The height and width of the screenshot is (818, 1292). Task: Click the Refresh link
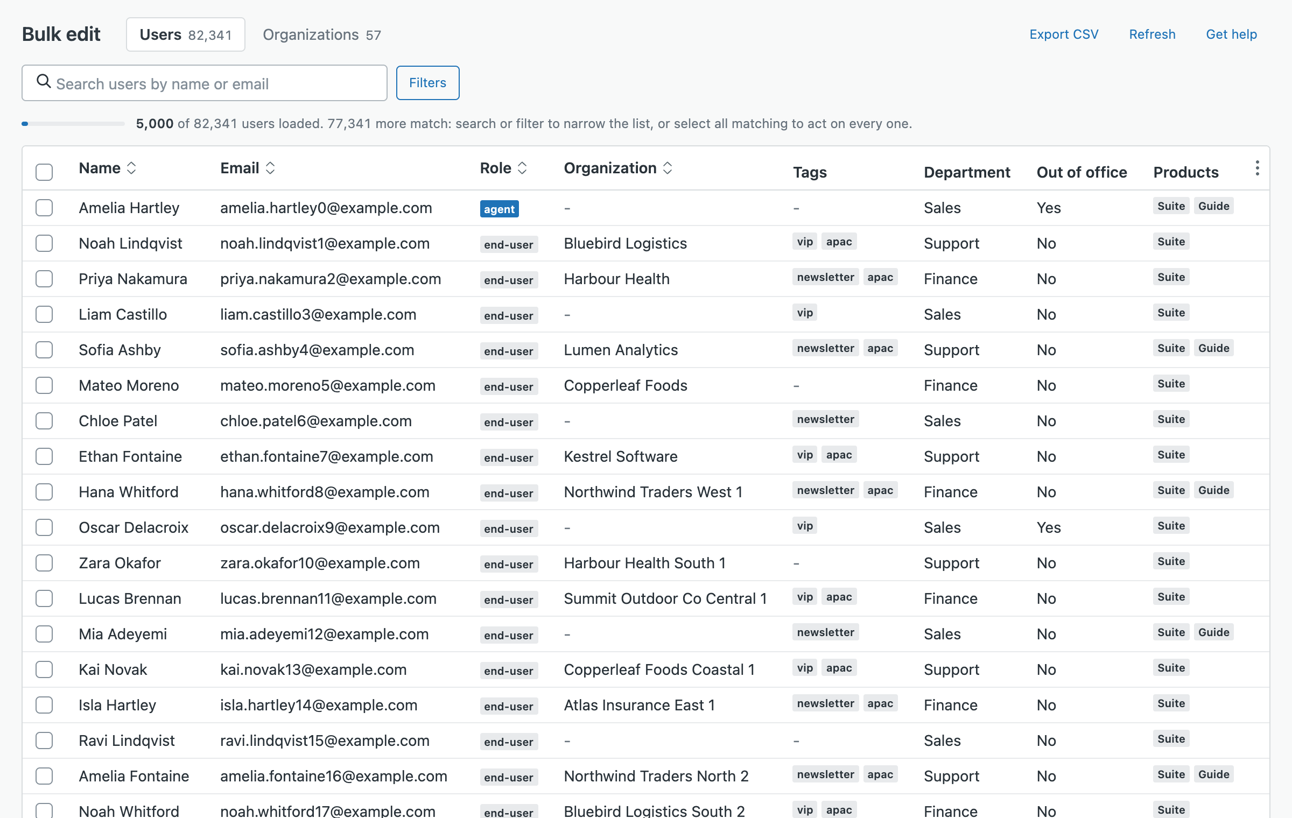[x=1152, y=34]
